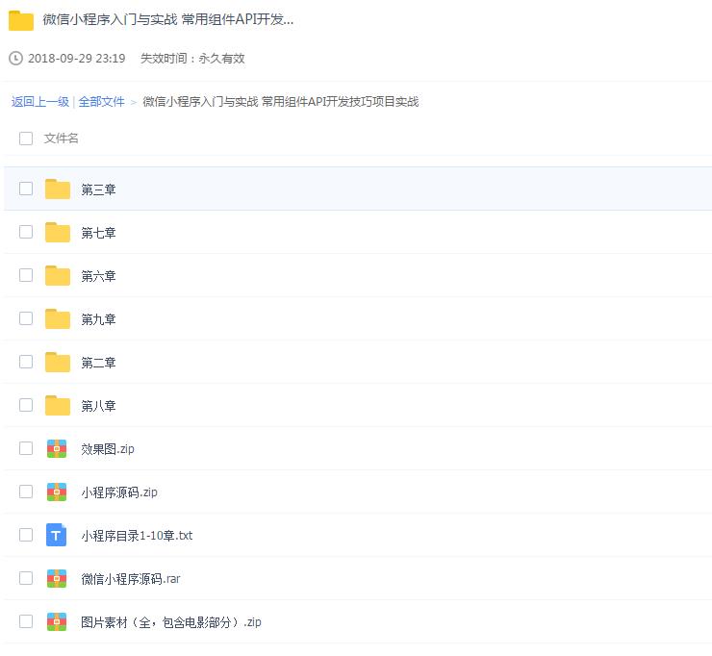Image resolution: width=712 pixels, height=656 pixels.
Task: Toggle the select-all checkbox beside 文件名
Action: click(26, 138)
